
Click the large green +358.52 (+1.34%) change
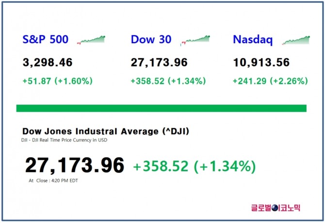[195, 166]
